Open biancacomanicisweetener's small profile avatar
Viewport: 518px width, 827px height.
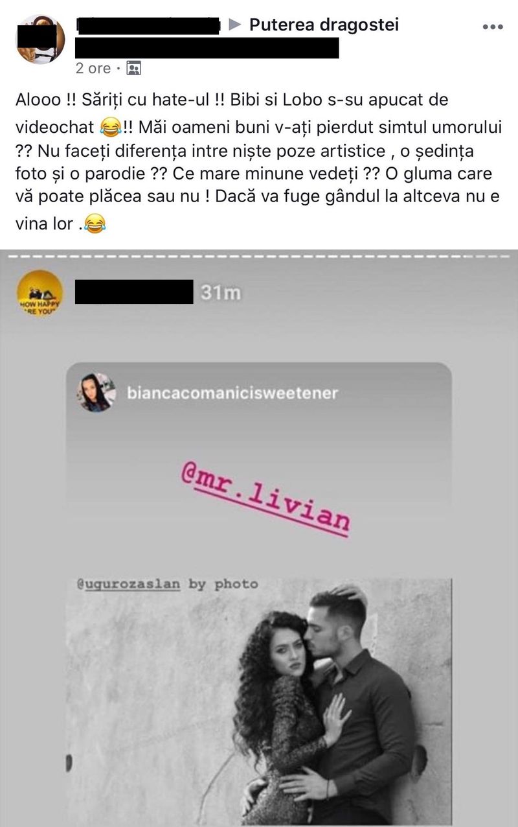click(96, 393)
